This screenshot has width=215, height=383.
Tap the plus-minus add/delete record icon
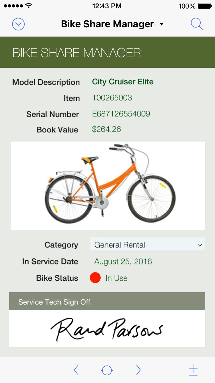pyautogui.click(x=193, y=370)
